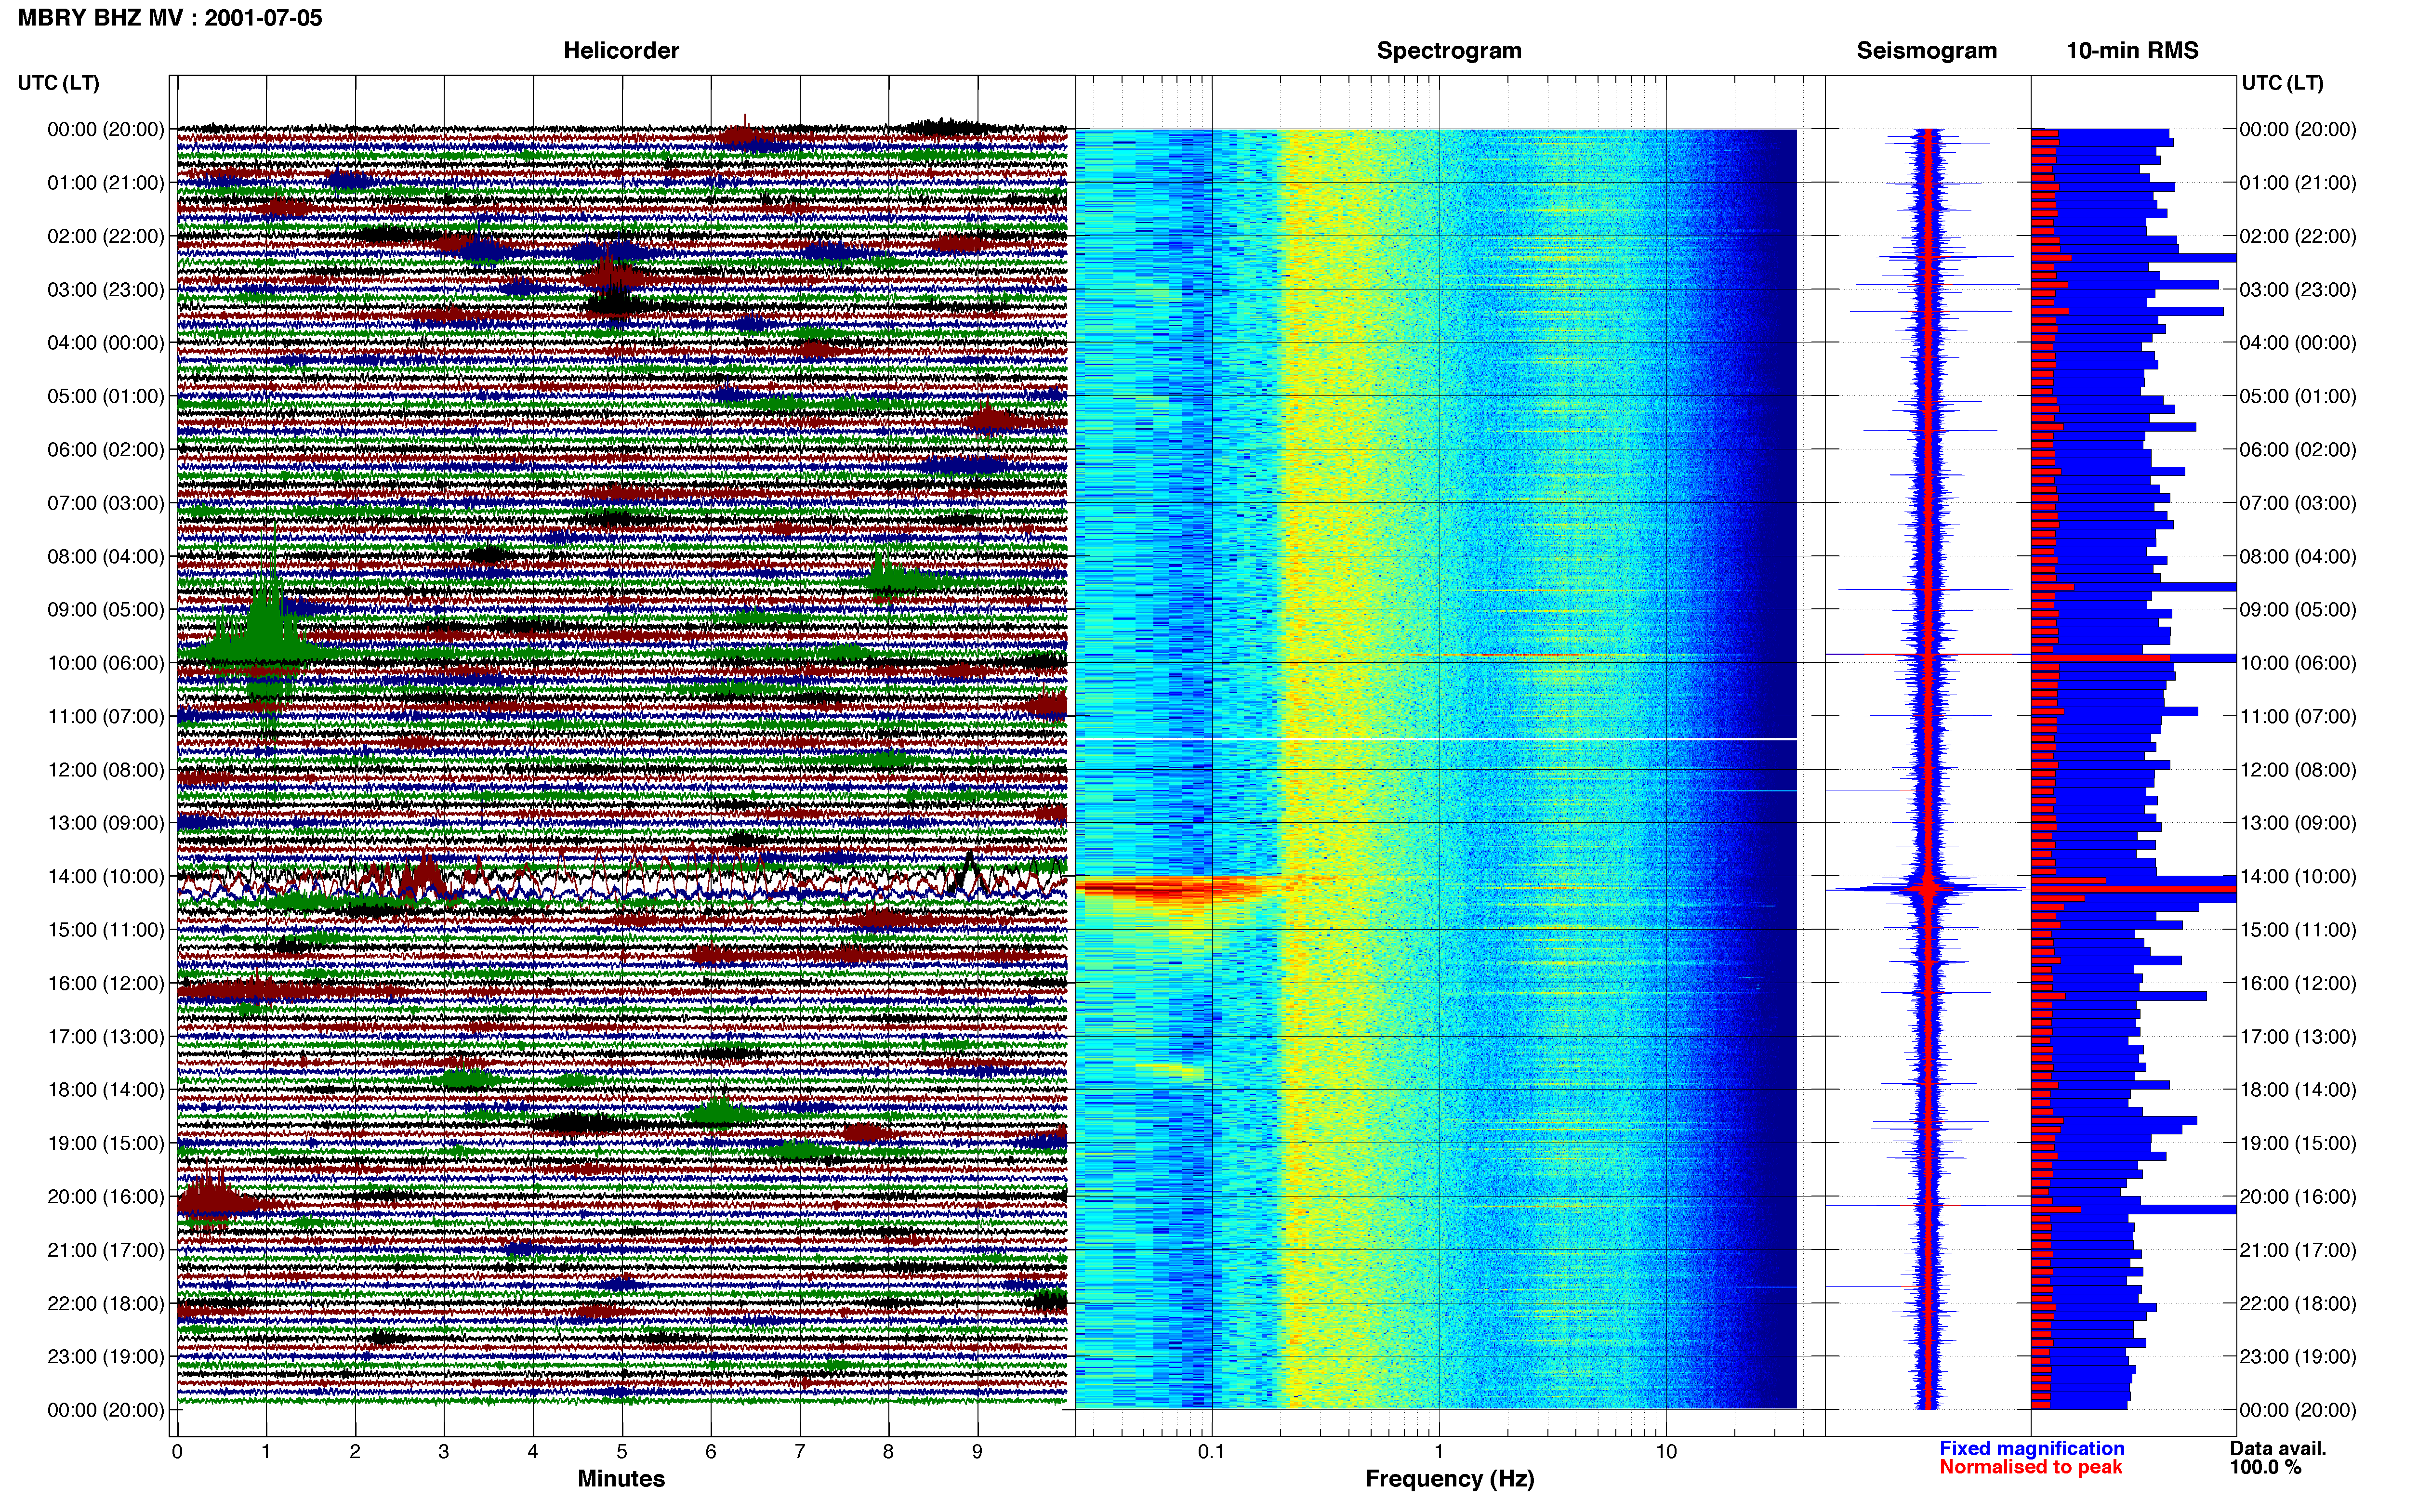The height and width of the screenshot is (1512, 2418).
Task: Click the left '18:00 (14:00)' time label
Action: pyautogui.click(x=106, y=1089)
